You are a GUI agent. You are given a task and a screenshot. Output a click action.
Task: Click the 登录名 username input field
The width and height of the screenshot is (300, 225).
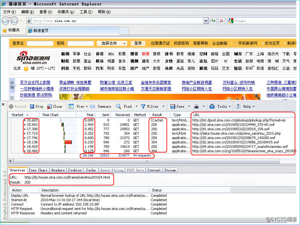[40, 43]
